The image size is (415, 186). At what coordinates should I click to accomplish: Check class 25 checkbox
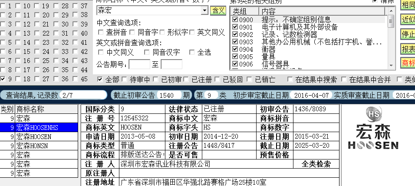pyautogui.click(x=37, y=60)
